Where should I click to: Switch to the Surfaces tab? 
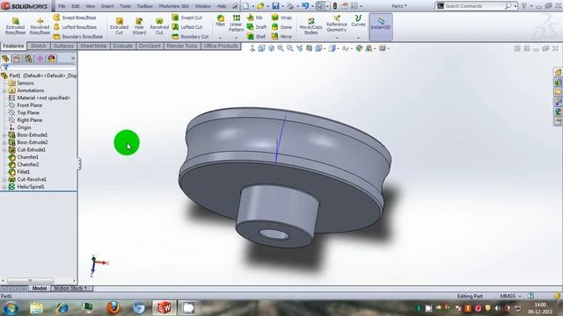63,46
